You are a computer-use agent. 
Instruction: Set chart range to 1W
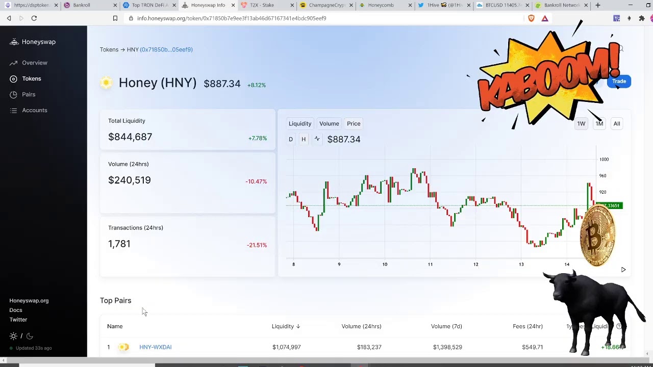(x=581, y=124)
